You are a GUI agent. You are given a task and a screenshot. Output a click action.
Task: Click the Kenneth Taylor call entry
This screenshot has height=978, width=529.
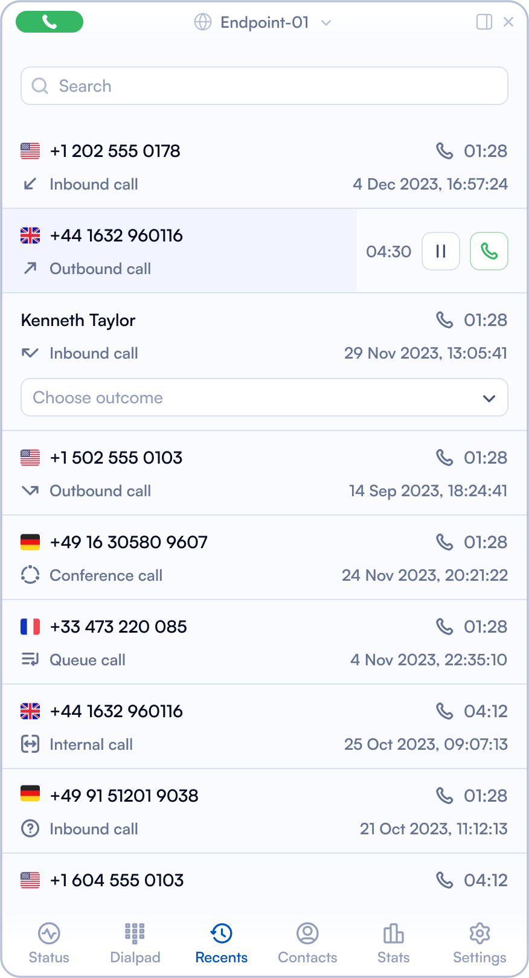[x=79, y=320]
